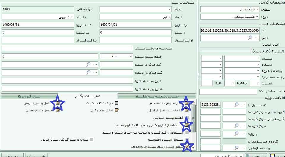Click the ellipsis icon in the نام field

tap(257, 38)
